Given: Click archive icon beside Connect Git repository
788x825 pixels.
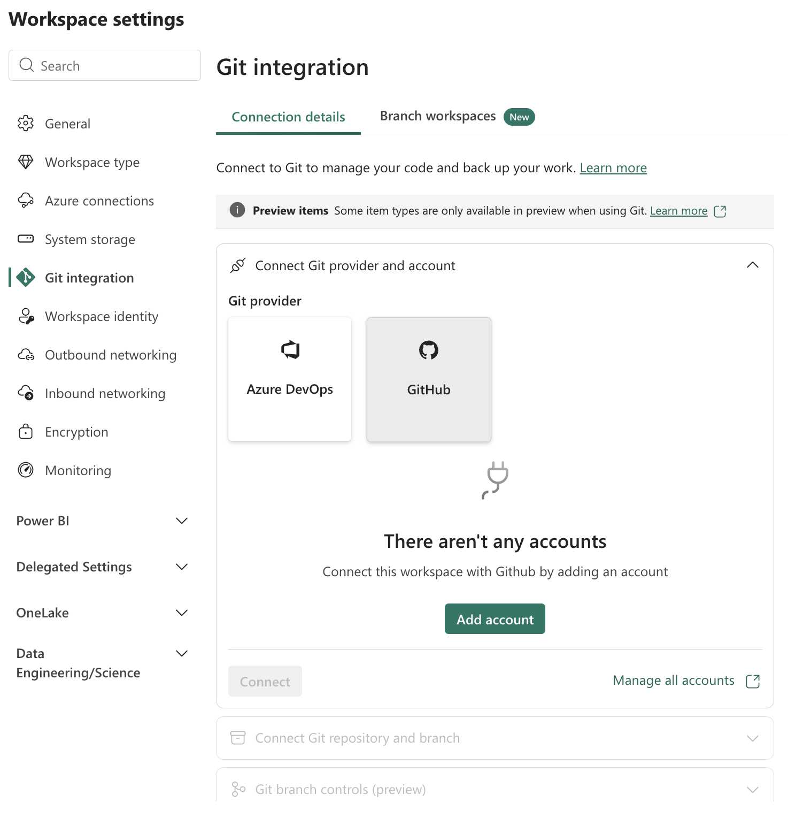Looking at the screenshot, I should click(x=238, y=738).
